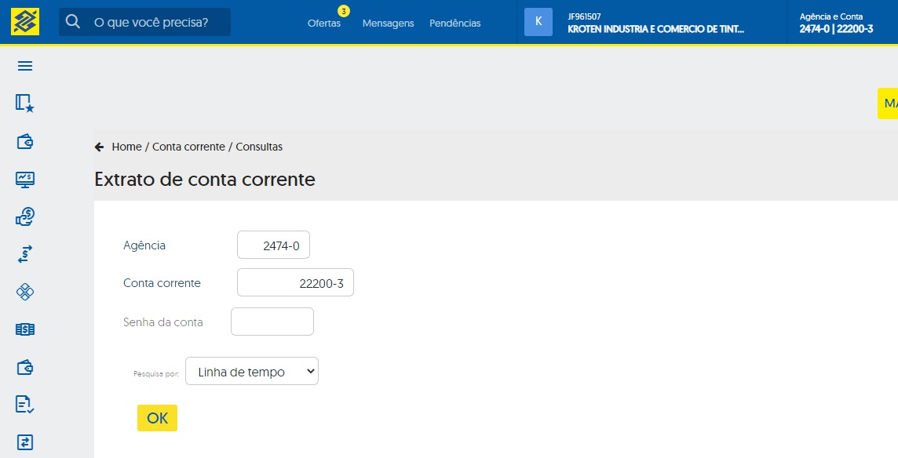898x458 pixels.
Task: Click the Banco do Brasil logo
Action: (x=25, y=22)
